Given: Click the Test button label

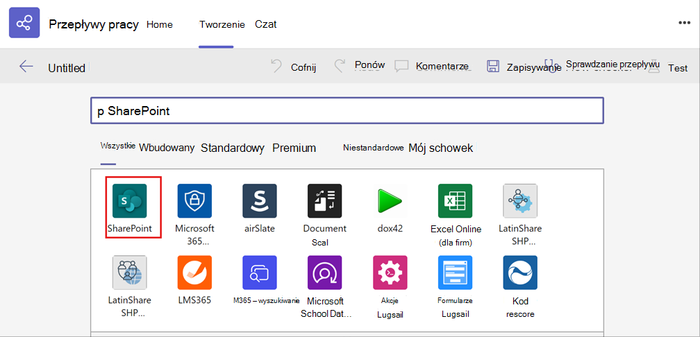Looking at the screenshot, I should point(678,68).
